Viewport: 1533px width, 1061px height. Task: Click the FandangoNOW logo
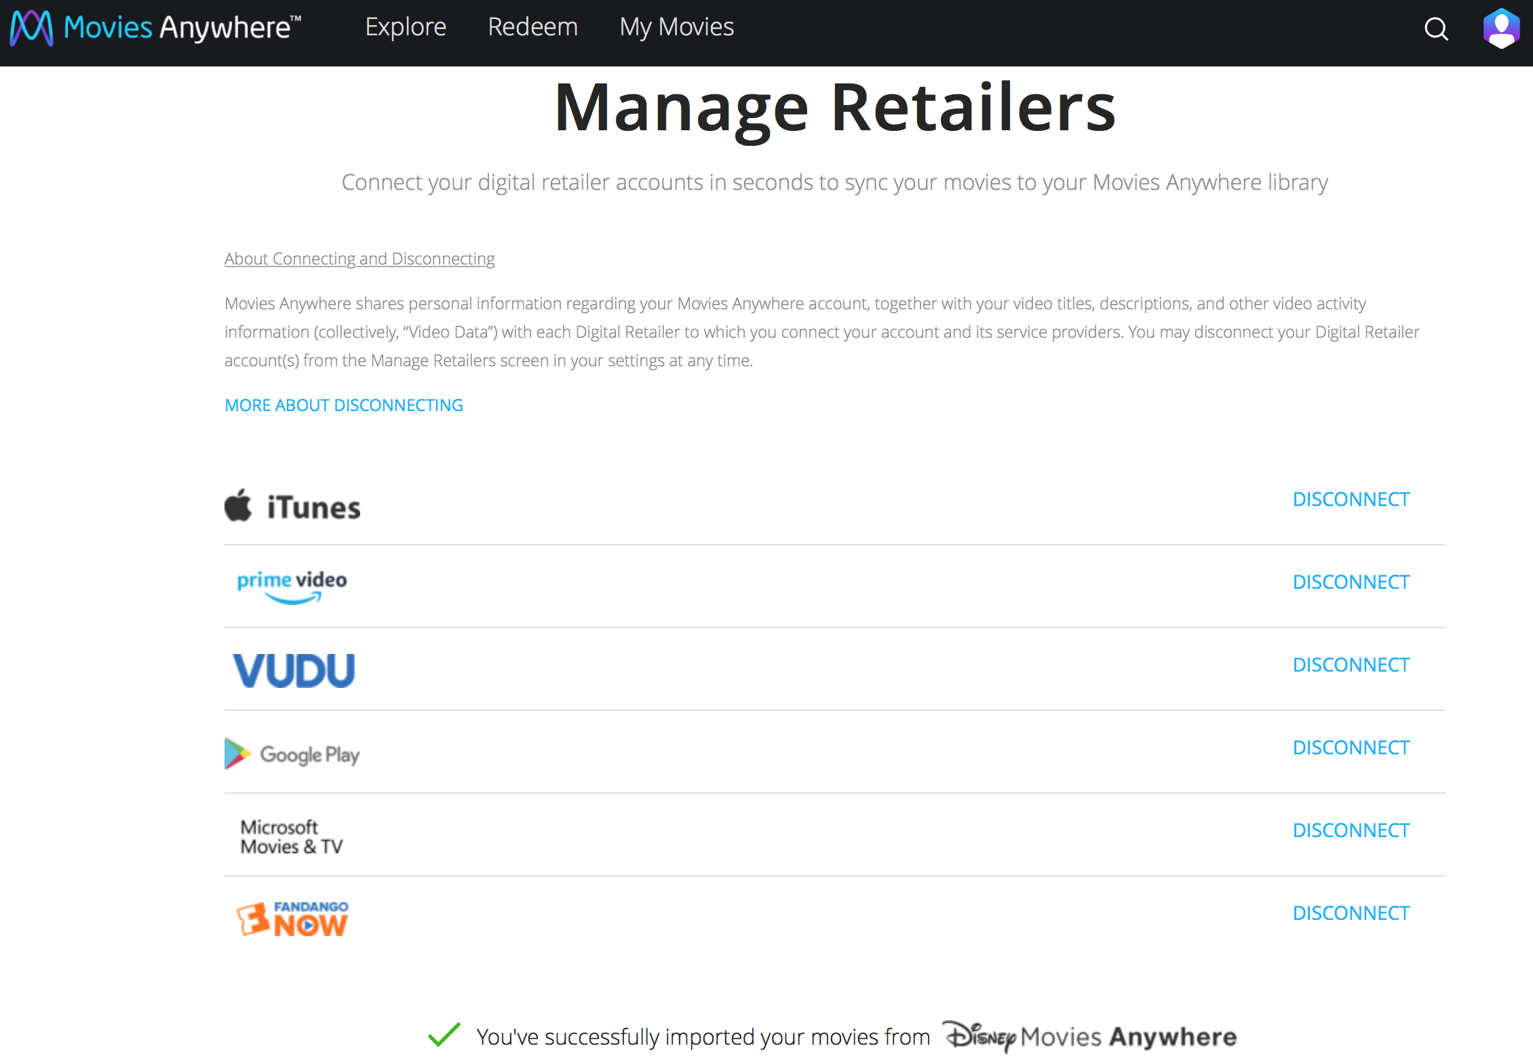pos(292,919)
